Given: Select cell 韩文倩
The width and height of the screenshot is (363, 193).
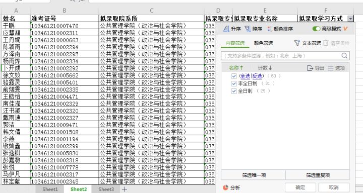Looking at the screenshot, I should (x=16, y=132).
